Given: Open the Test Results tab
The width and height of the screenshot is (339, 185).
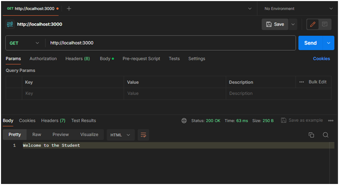Looking at the screenshot, I should (x=83, y=120).
